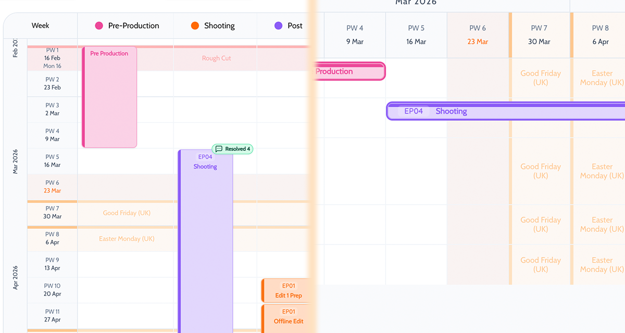
Task: Click the PW 10 20 Apr row label
Action: click(52, 290)
